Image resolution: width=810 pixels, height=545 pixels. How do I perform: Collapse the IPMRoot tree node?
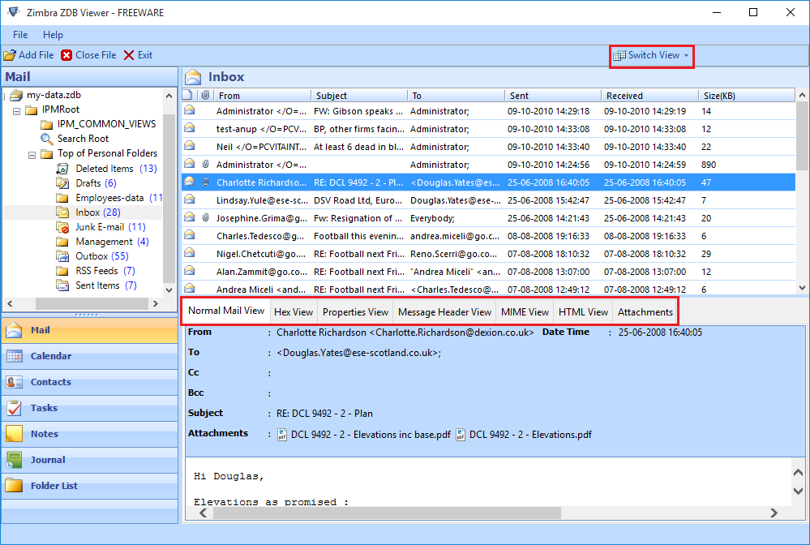click(16, 110)
